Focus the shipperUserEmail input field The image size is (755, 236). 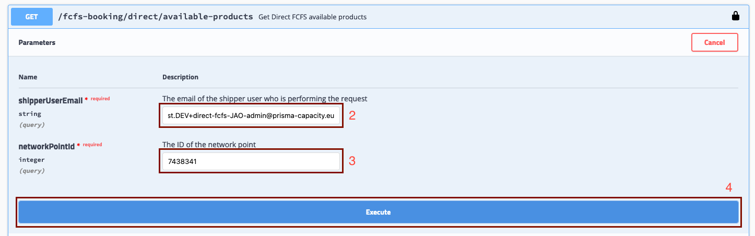[x=251, y=116]
